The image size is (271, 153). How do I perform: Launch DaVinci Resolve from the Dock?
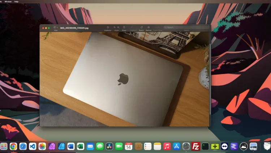pos(109,146)
